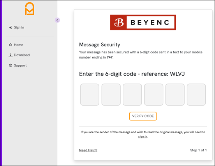215x166 pixels.
Task: Click the VERIFY CODE button
Action: point(143,116)
